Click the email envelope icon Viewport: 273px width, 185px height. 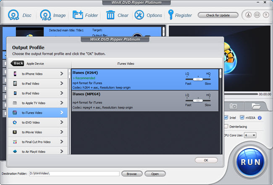click(x=257, y=15)
